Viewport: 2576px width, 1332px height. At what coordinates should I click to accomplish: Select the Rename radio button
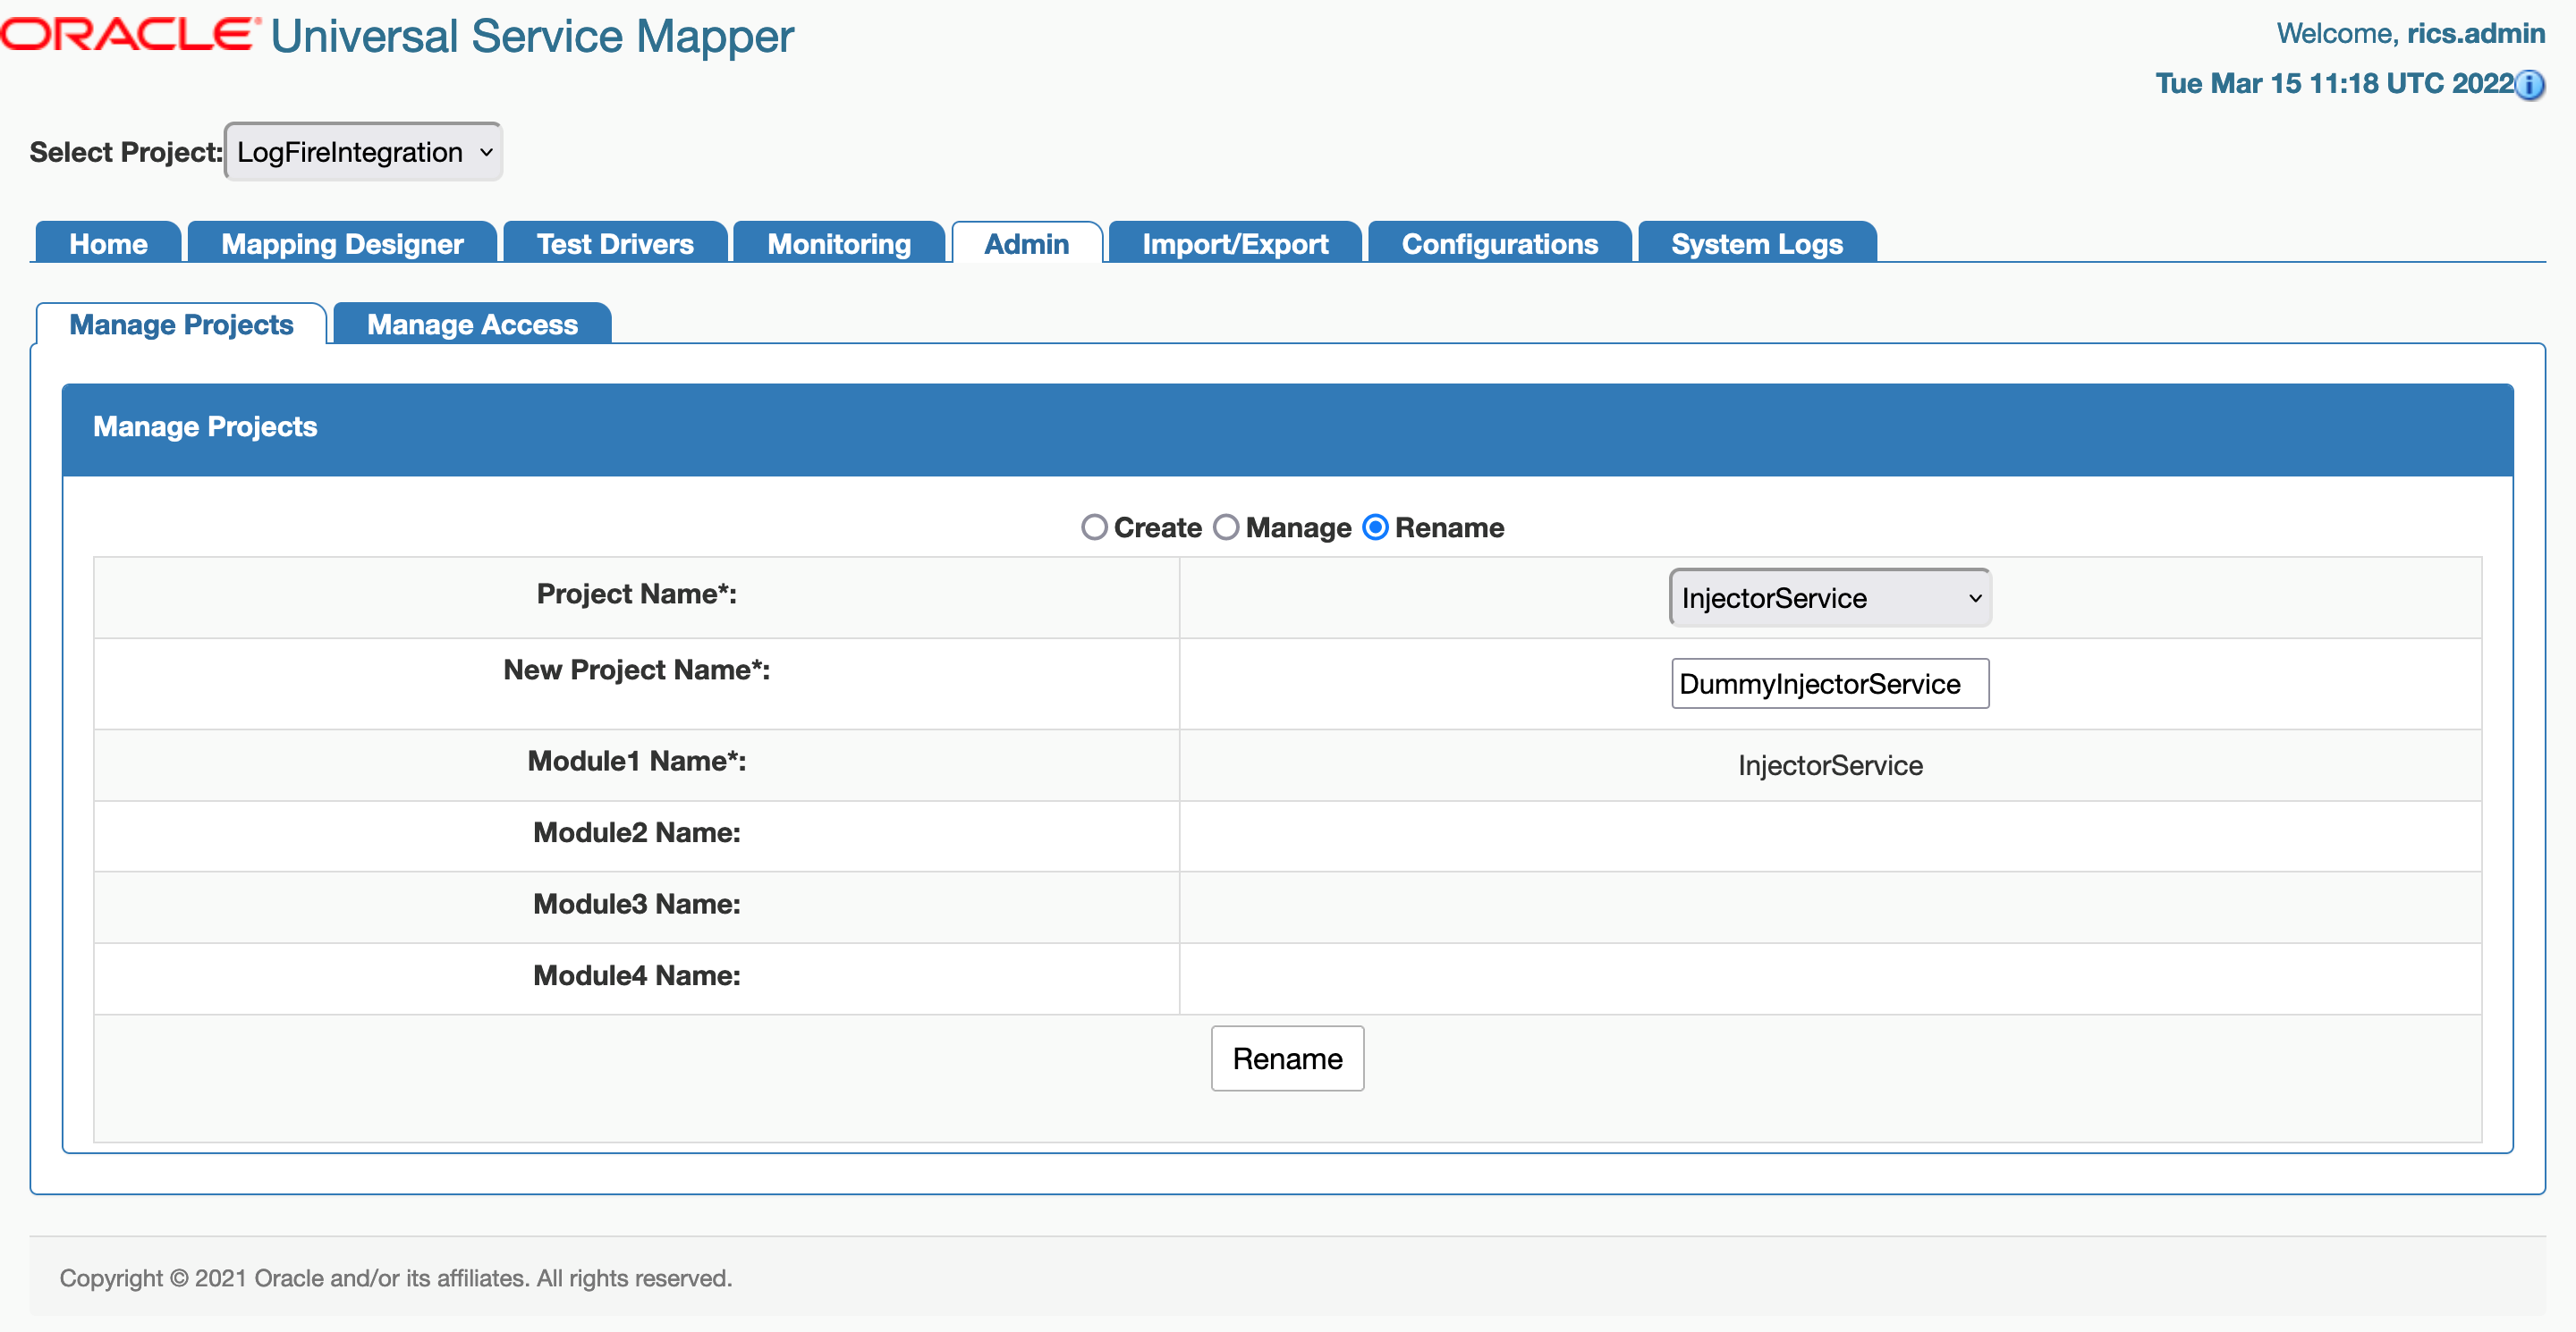tap(1376, 527)
